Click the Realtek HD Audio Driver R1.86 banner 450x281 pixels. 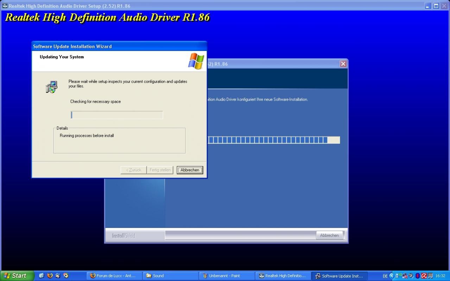107,17
